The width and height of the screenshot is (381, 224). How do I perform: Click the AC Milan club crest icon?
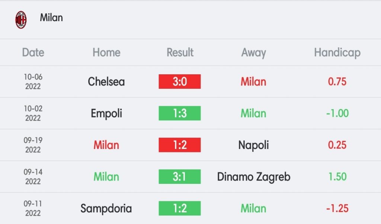click(x=21, y=20)
